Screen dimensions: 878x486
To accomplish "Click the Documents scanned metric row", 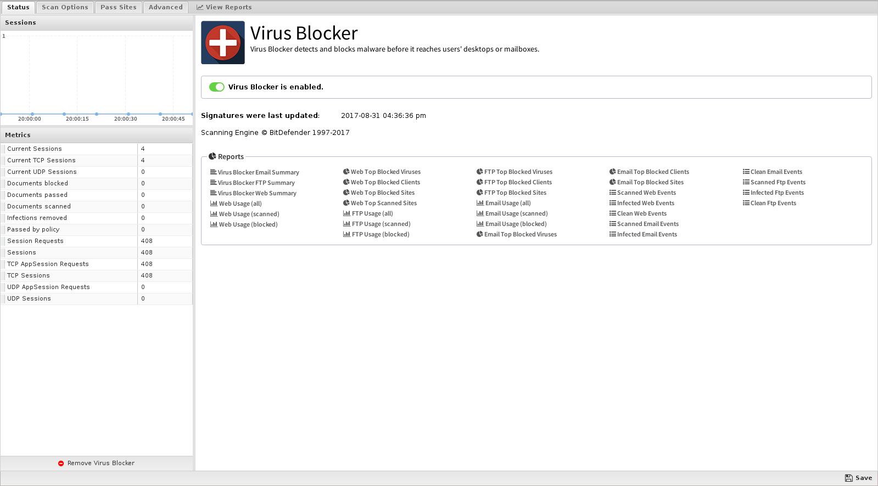I will tap(97, 207).
